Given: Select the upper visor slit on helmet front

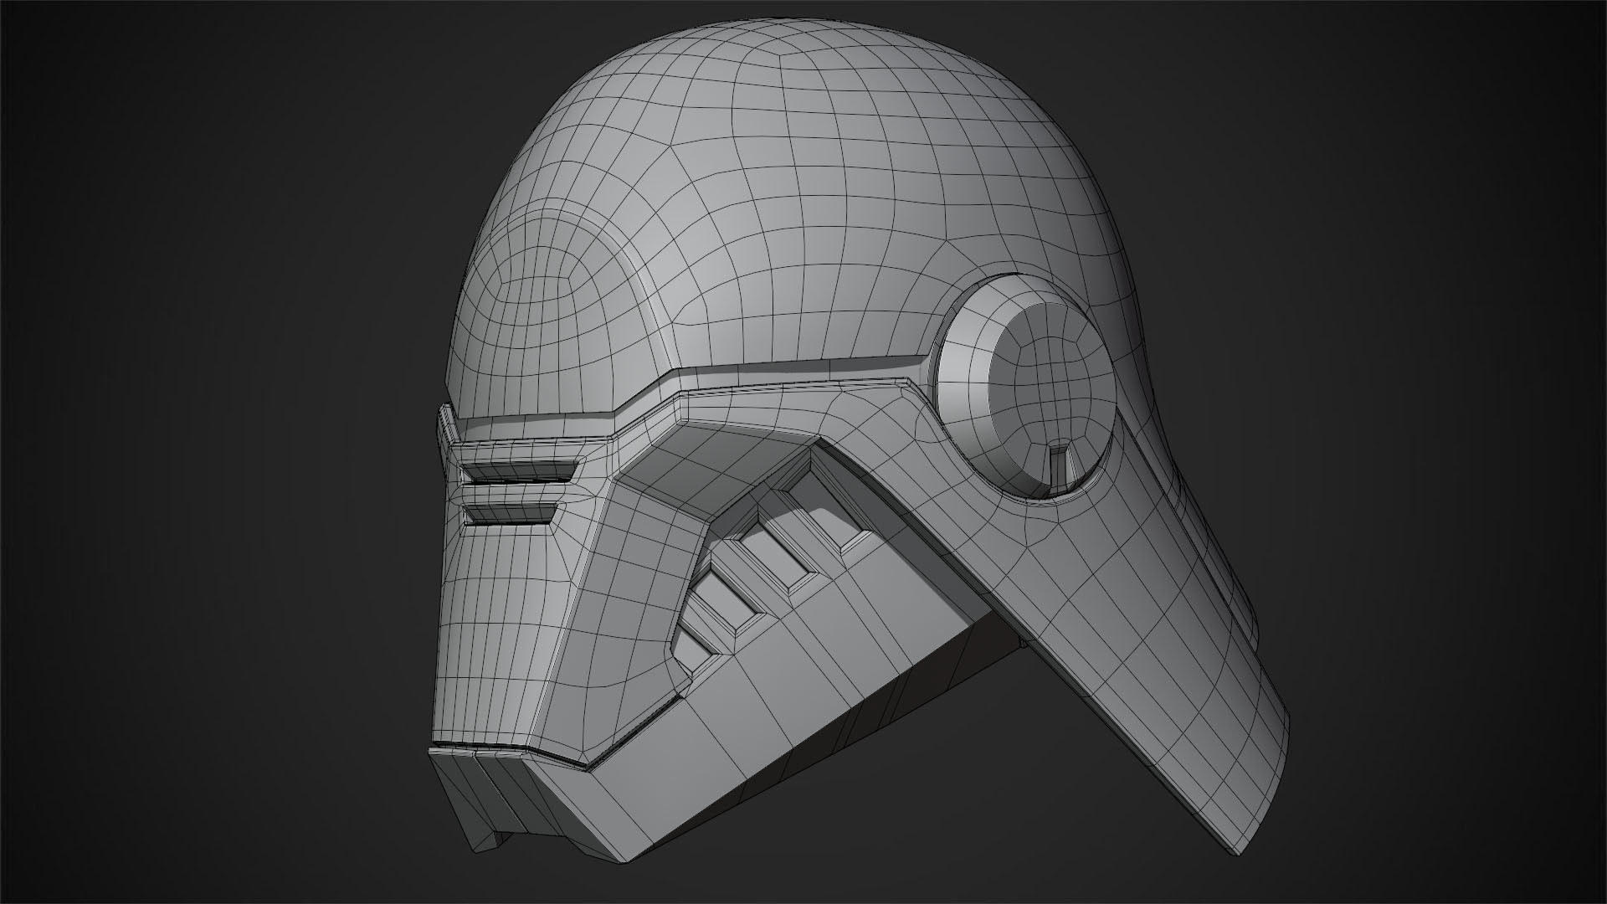Looking at the screenshot, I should (x=519, y=470).
